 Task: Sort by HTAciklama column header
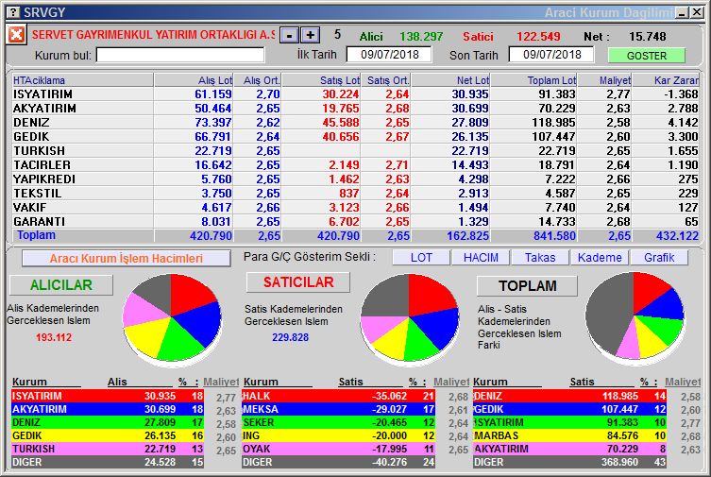(x=83, y=80)
